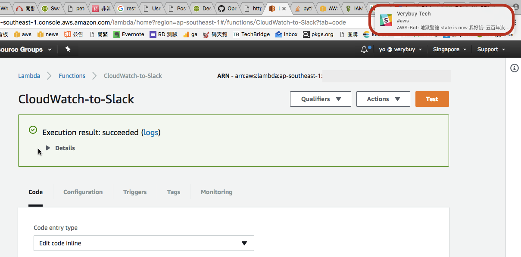Screen dimensions: 521x257
Task: Expand the Details disclosure triangle
Action: click(x=48, y=148)
